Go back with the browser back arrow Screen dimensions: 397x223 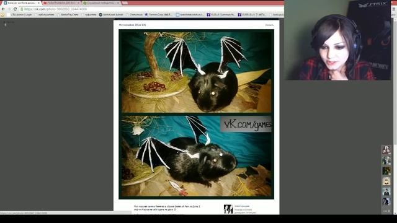(3, 9)
